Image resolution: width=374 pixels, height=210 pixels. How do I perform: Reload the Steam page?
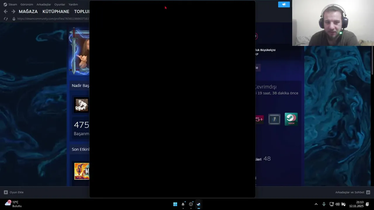click(x=6, y=19)
